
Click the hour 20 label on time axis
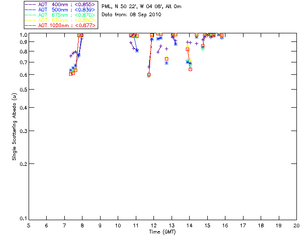296,225
